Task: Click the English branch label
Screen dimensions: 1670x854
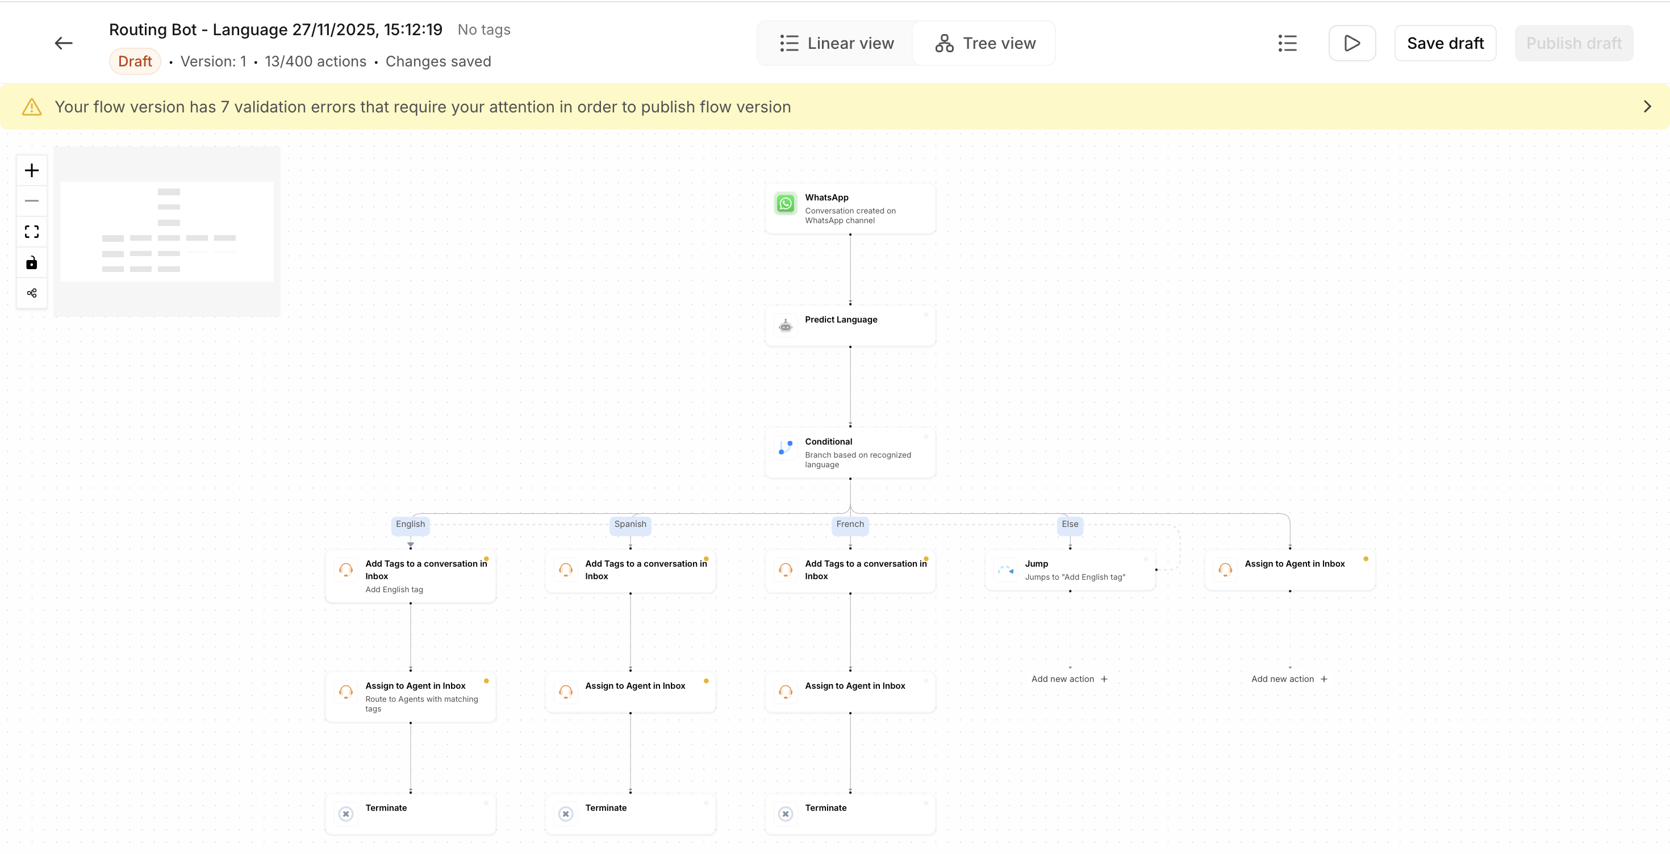Action: (410, 524)
